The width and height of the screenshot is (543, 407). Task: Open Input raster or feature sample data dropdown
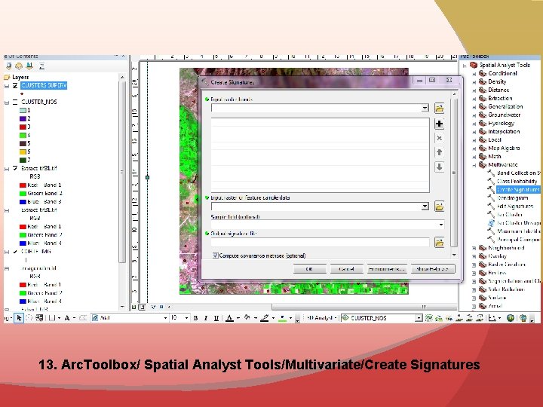point(425,207)
